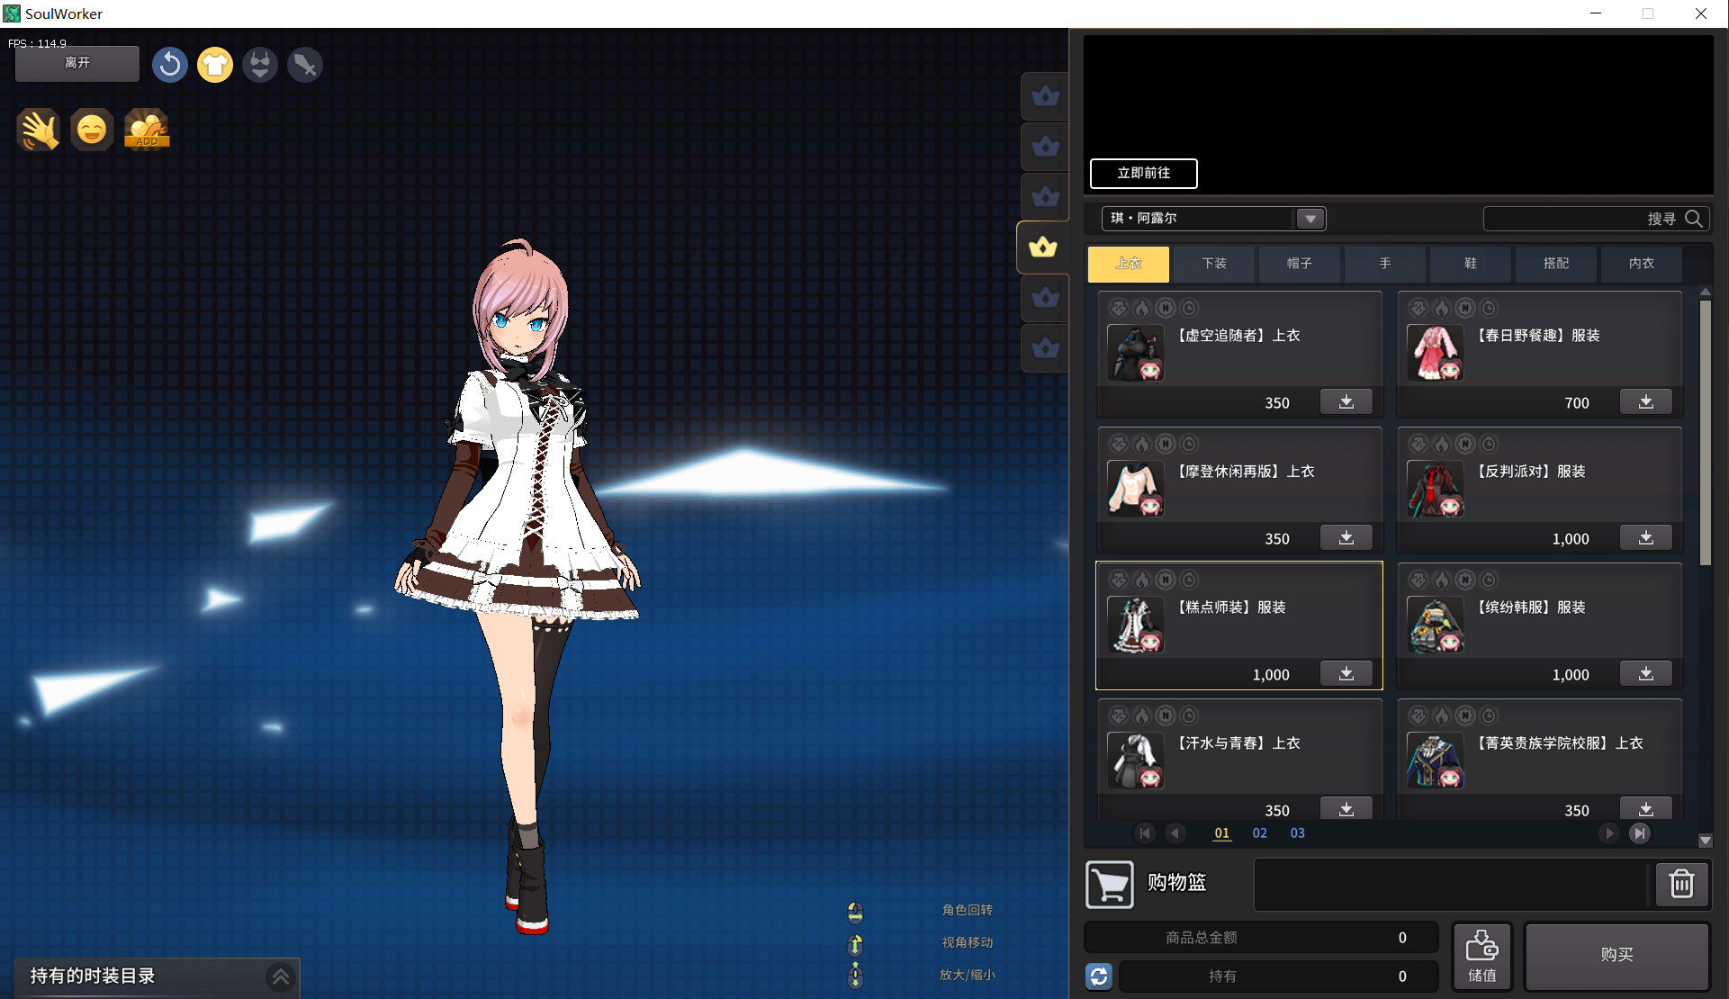This screenshot has height=999, width=1729.
Task: Jump to last page arrow
Action: click(1640, 833)
